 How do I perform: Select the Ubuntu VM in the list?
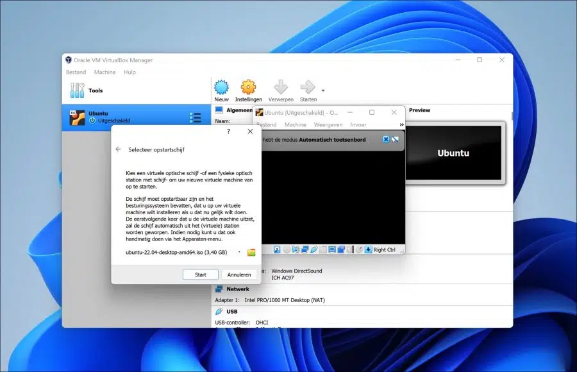click(136, 117)
